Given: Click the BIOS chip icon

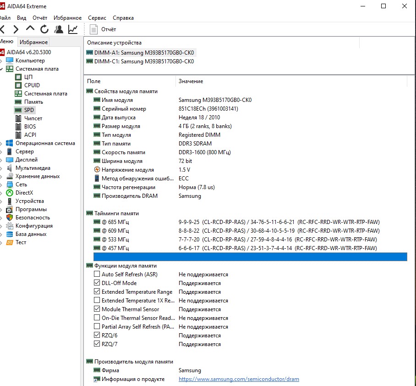Looking at the screenshot, I should pyautogui.click(x=18, y=127).
